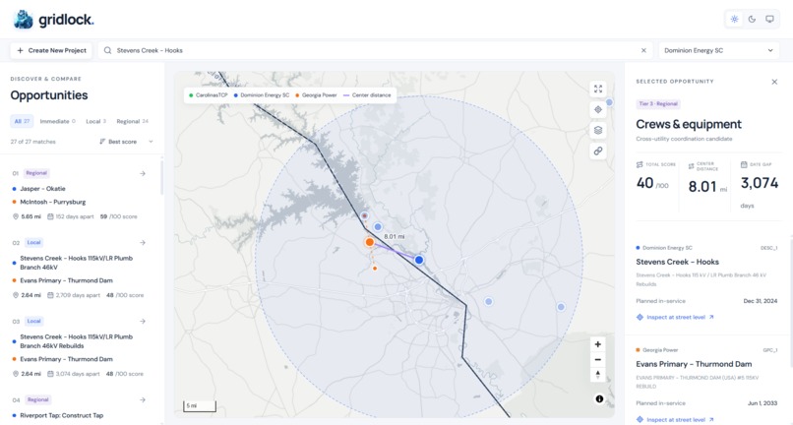
Task: Recenter map with locate icon
Action: tap(598, 110)
